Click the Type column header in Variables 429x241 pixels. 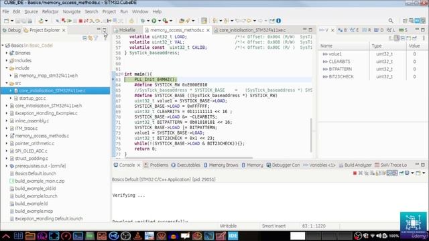387,46
